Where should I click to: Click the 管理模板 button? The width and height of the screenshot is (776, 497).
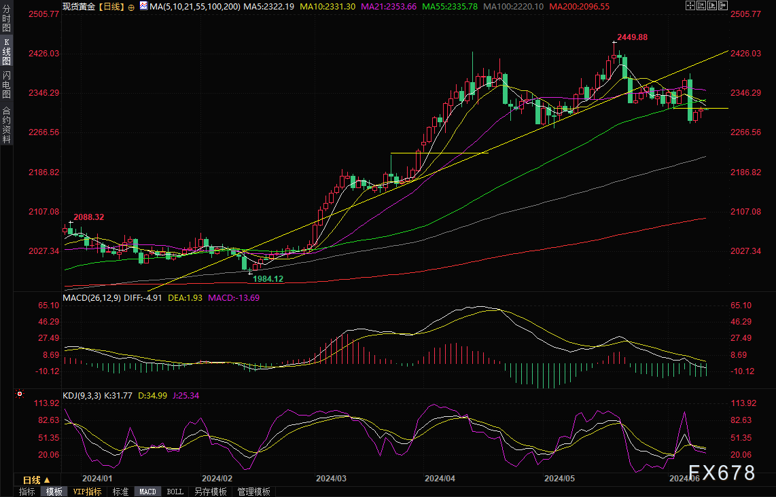coord(253,492)
